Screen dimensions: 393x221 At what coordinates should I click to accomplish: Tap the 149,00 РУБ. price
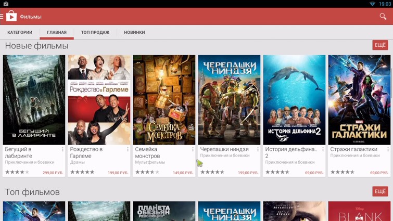point(183,173)
